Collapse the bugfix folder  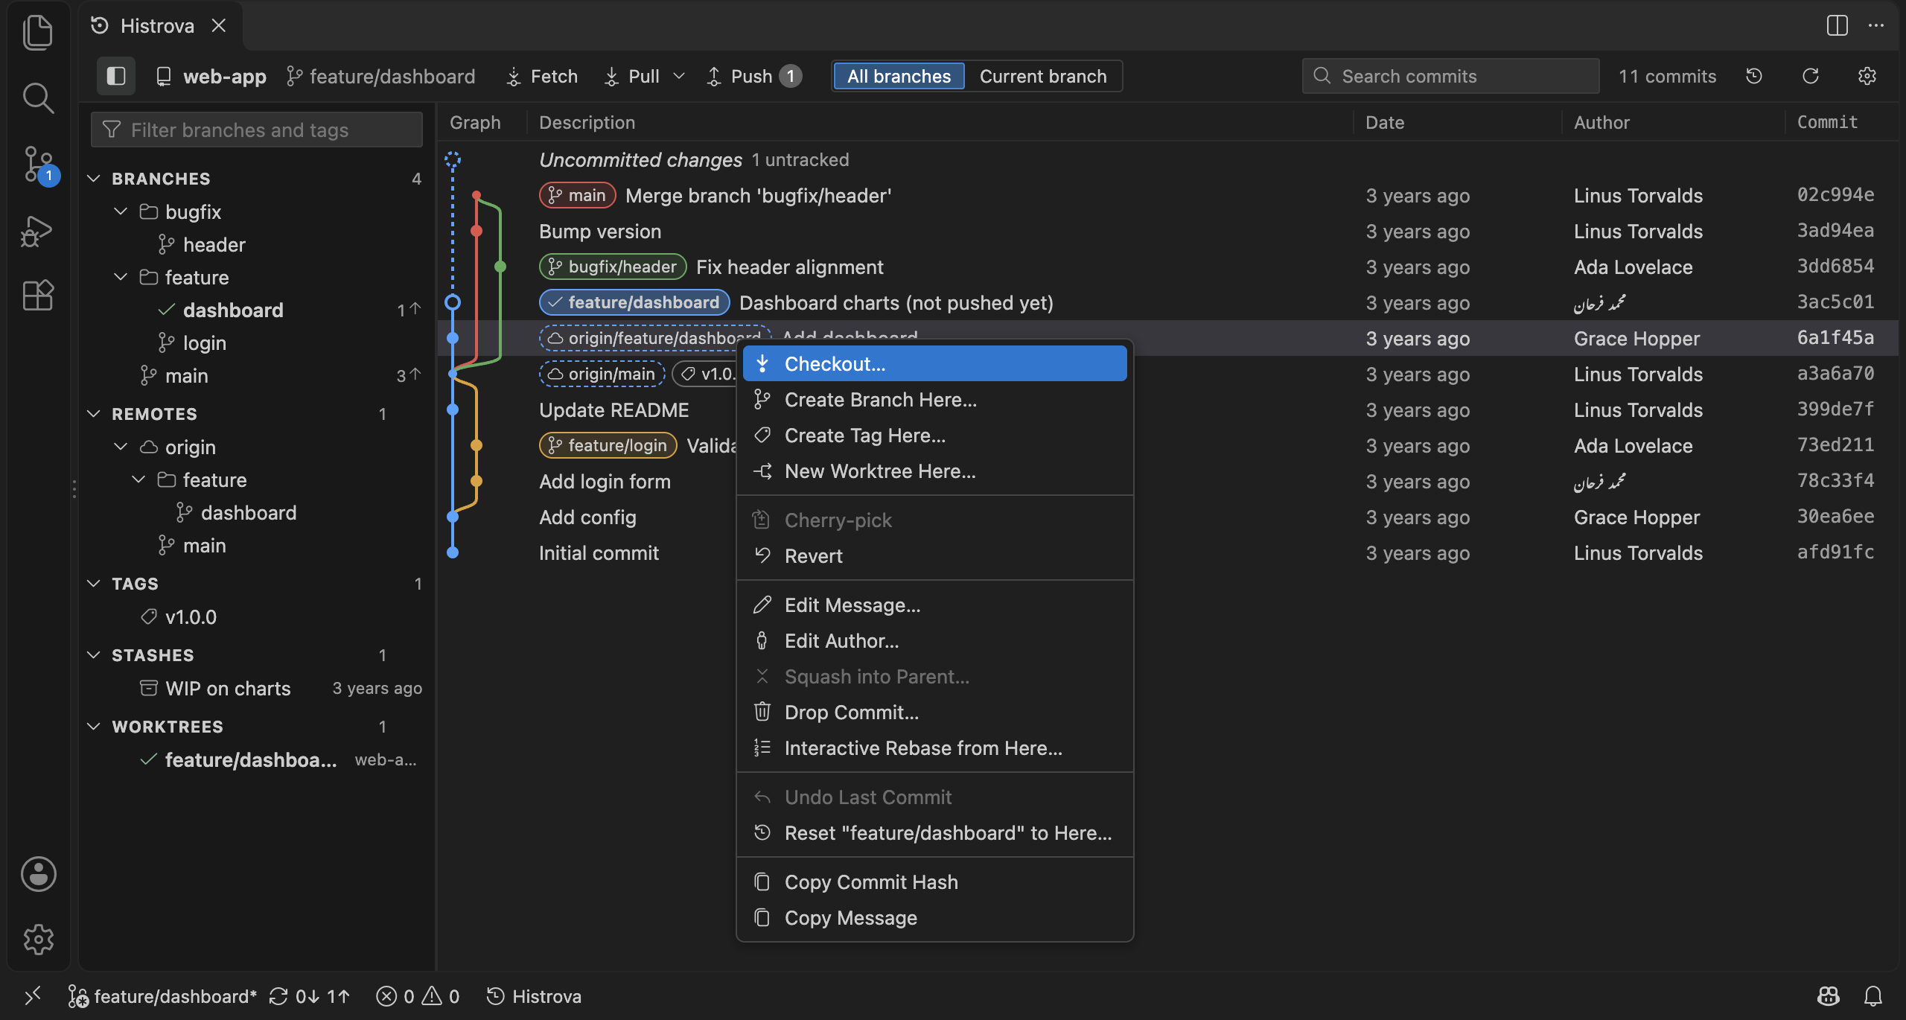coord(257,212)
